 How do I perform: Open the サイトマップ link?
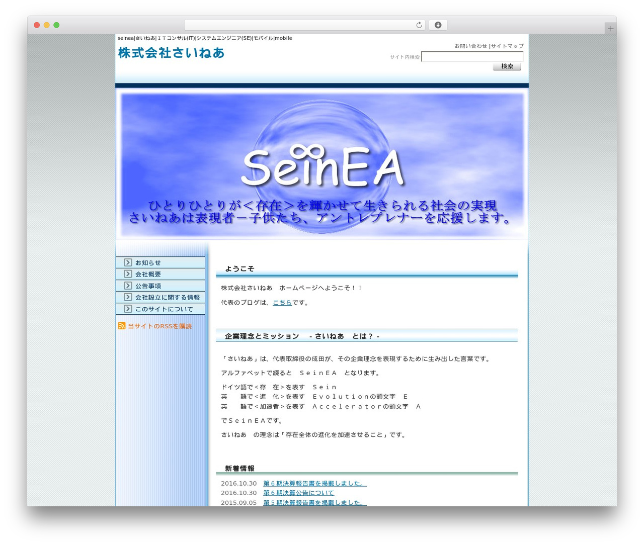[507, 46]
